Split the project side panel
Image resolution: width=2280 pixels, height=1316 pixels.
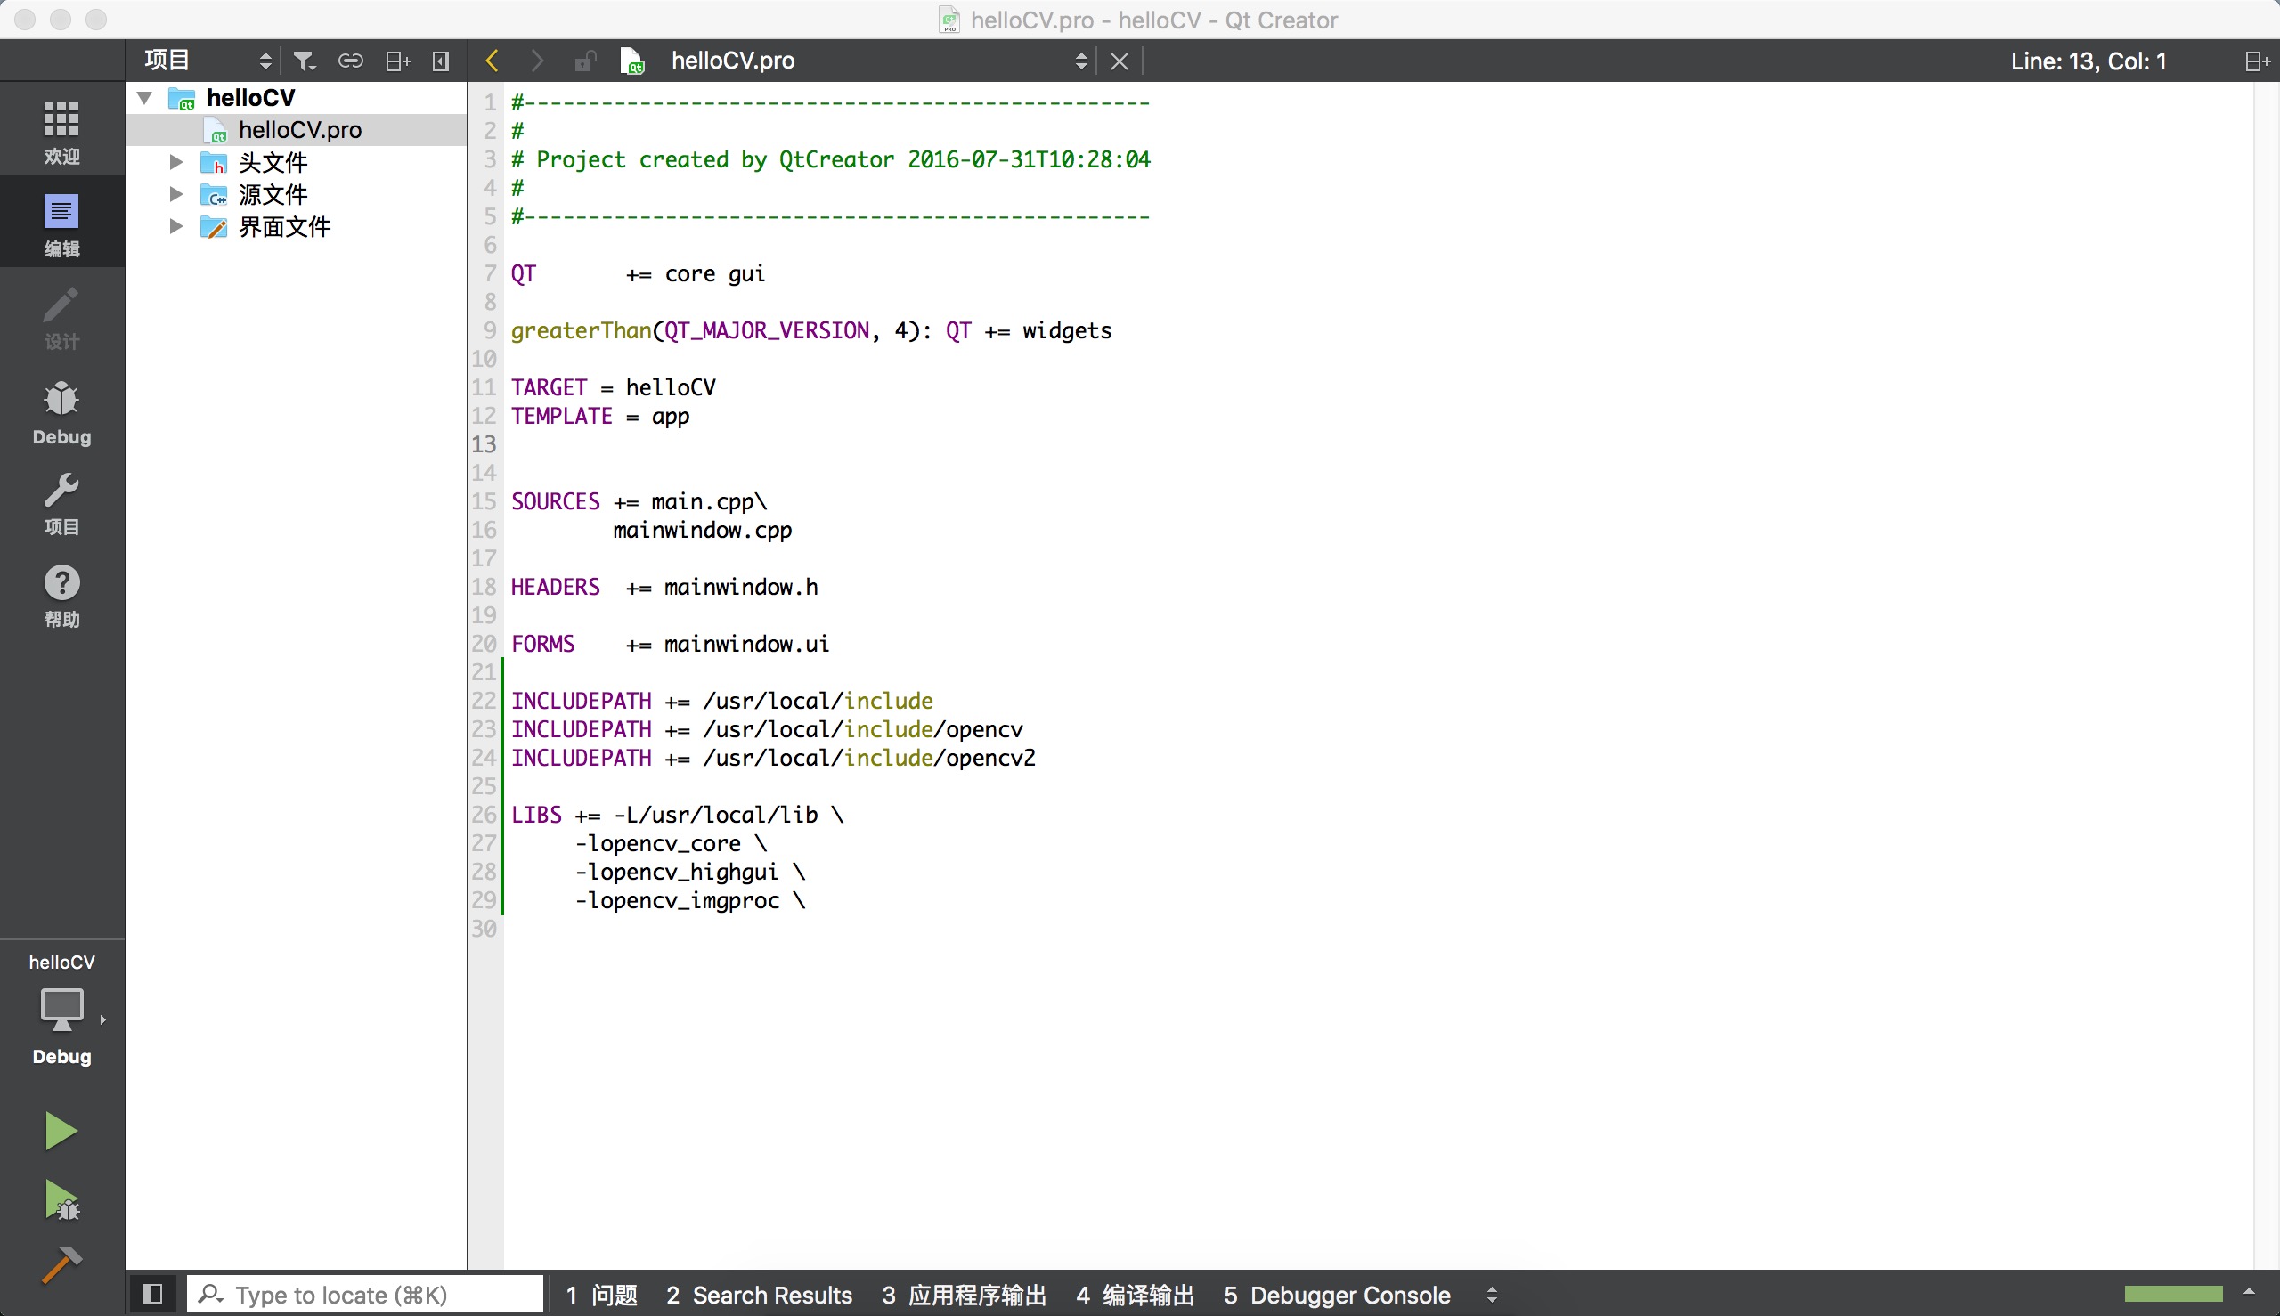tap(398, 61)
